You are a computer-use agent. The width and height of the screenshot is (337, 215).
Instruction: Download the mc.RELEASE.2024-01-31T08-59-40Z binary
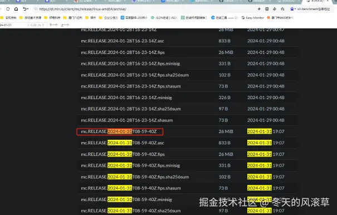point(119,131)
